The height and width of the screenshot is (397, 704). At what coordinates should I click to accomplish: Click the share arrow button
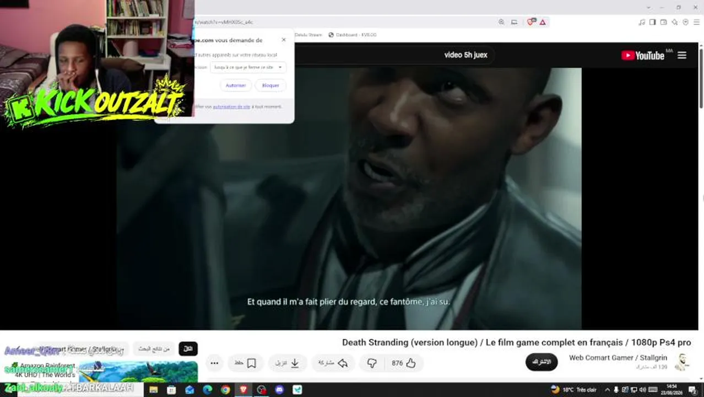click(334, 363)
